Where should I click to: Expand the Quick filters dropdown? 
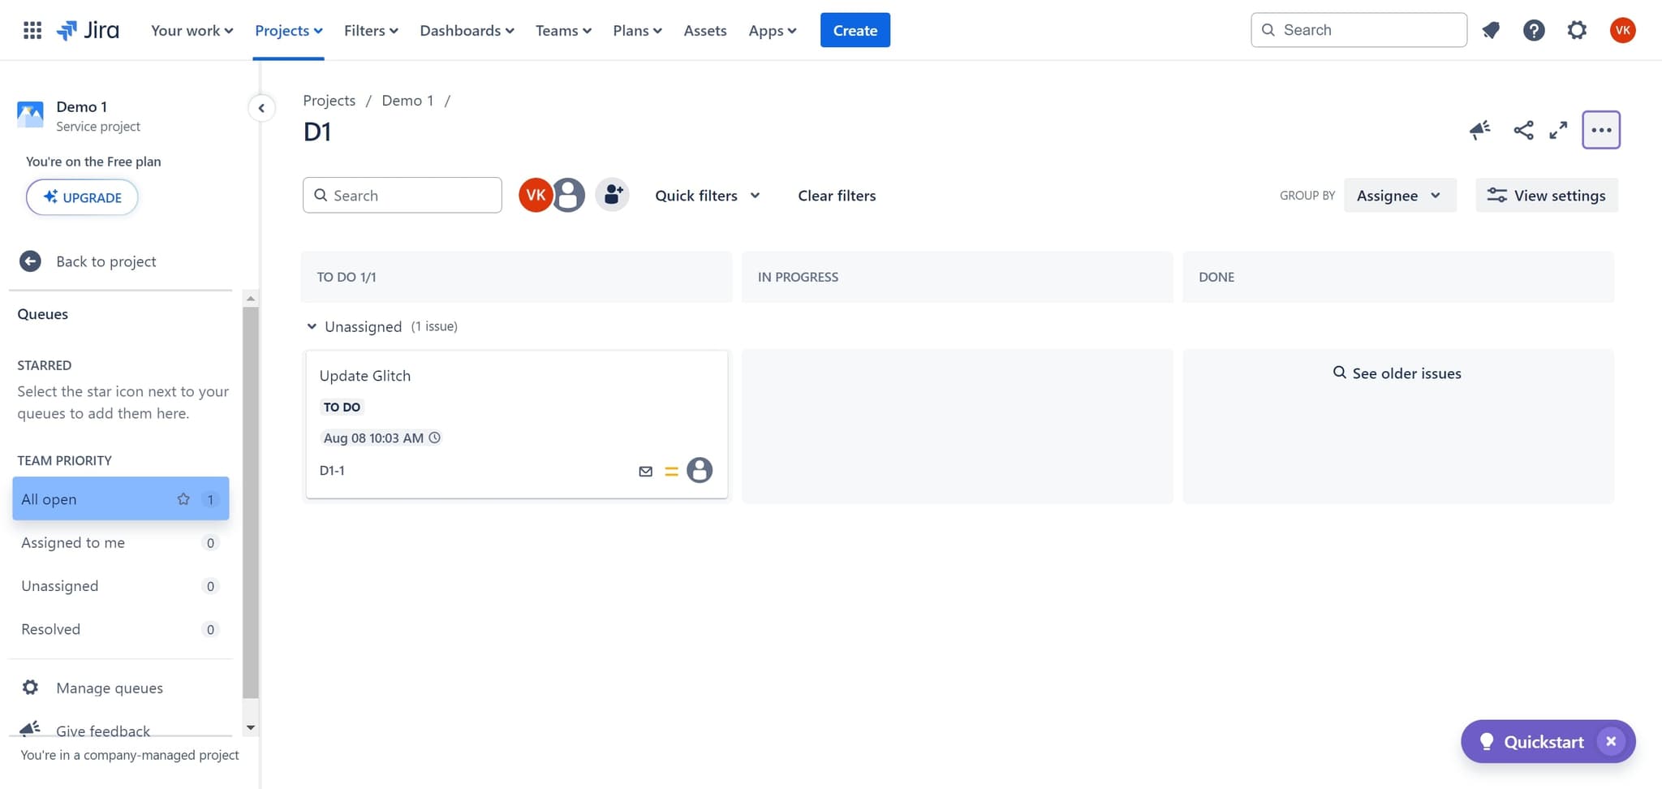[x=707, y=196]
